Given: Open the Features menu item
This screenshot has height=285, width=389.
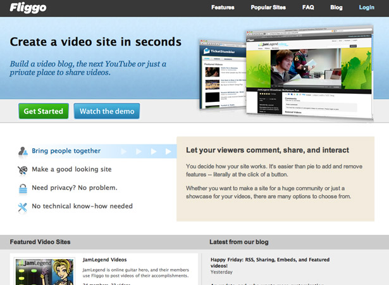Looking at the screenshot, I should [x=223, y=8].
